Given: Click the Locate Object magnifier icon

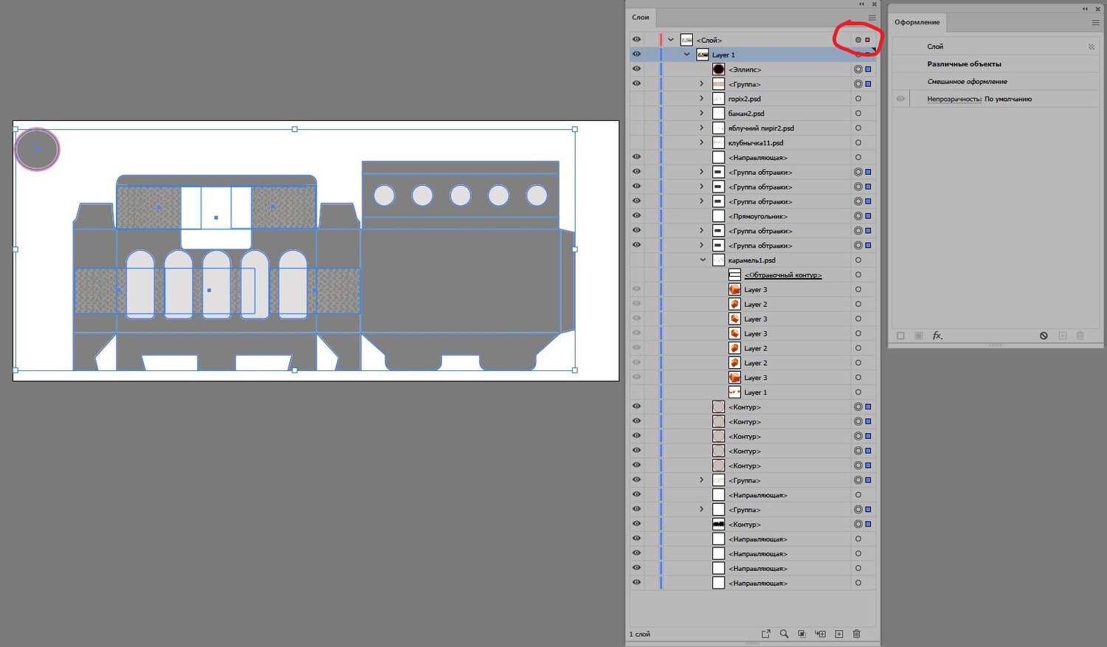Looking at the screenshot, I should [x=784, y=634].
